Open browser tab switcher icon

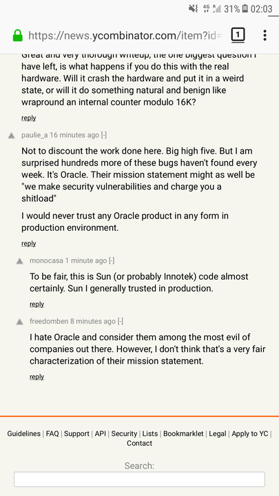pyautogui.click(x=238, y=35)
